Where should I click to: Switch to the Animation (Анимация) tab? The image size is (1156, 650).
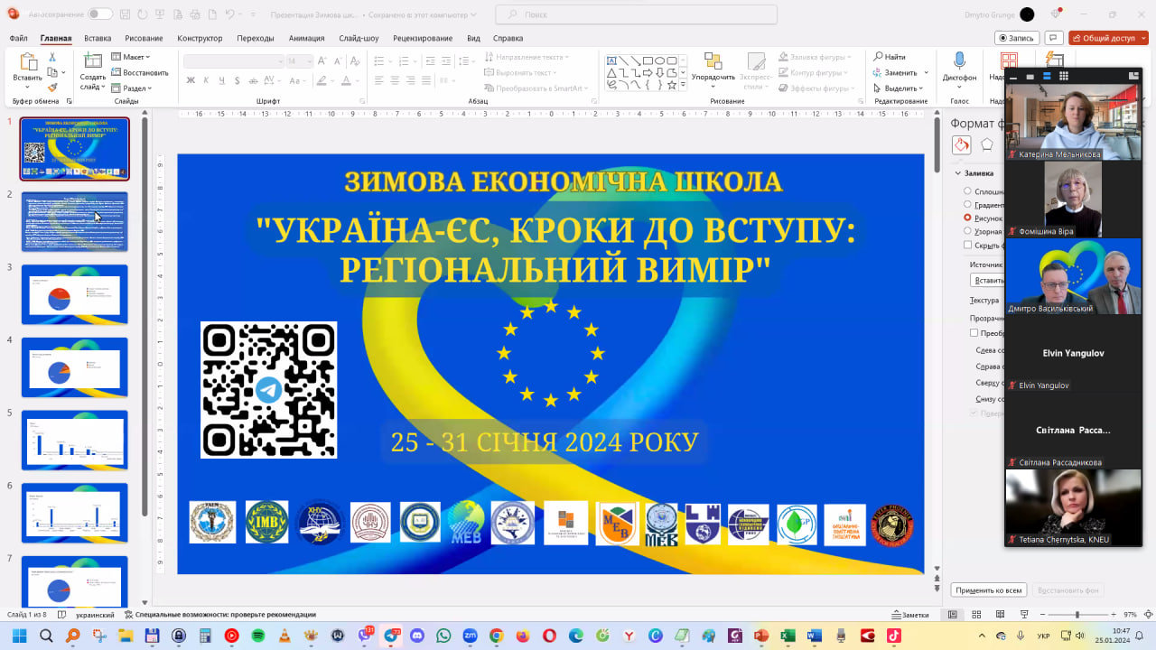[307, 38]
